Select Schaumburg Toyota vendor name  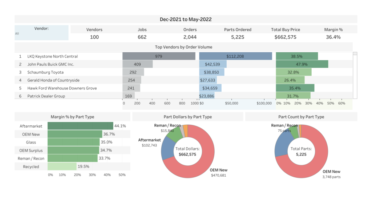[x=45, y=72]
